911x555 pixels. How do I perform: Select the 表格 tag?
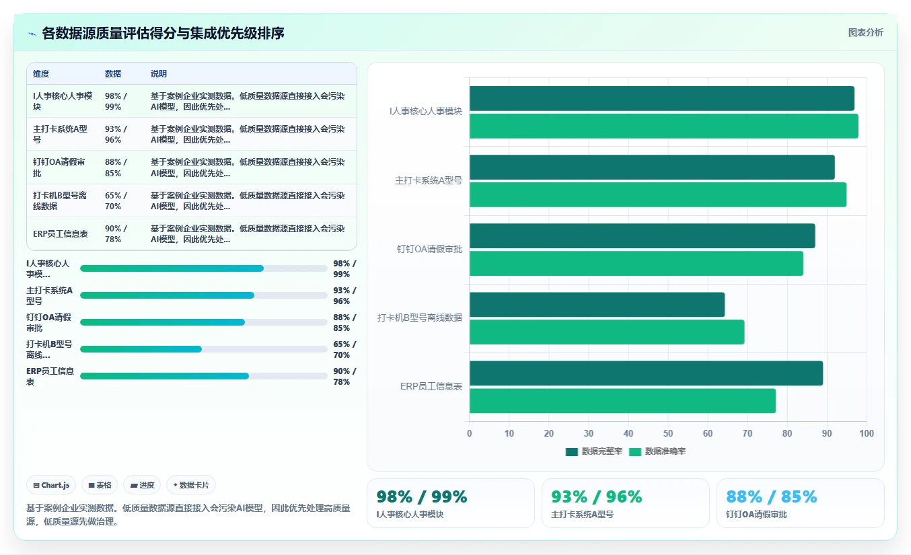[100, 485]
